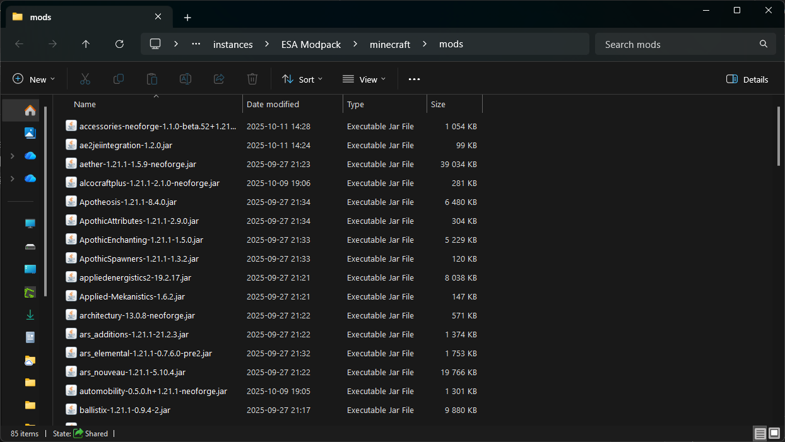
Task: Navigate to ESA Modpack in breadcrumb
Action: 310,44
